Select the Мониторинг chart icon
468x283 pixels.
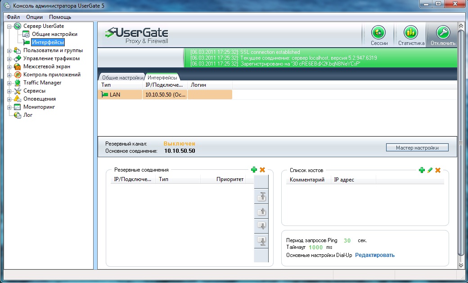click(x=18, y=107)
